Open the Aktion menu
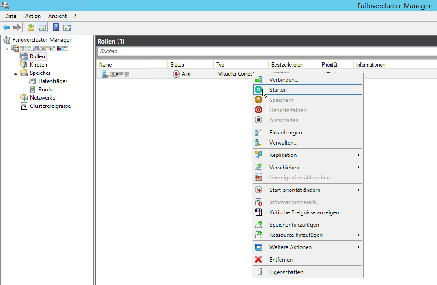The height and width of the screenshot is (285, 437). (33, 16)
